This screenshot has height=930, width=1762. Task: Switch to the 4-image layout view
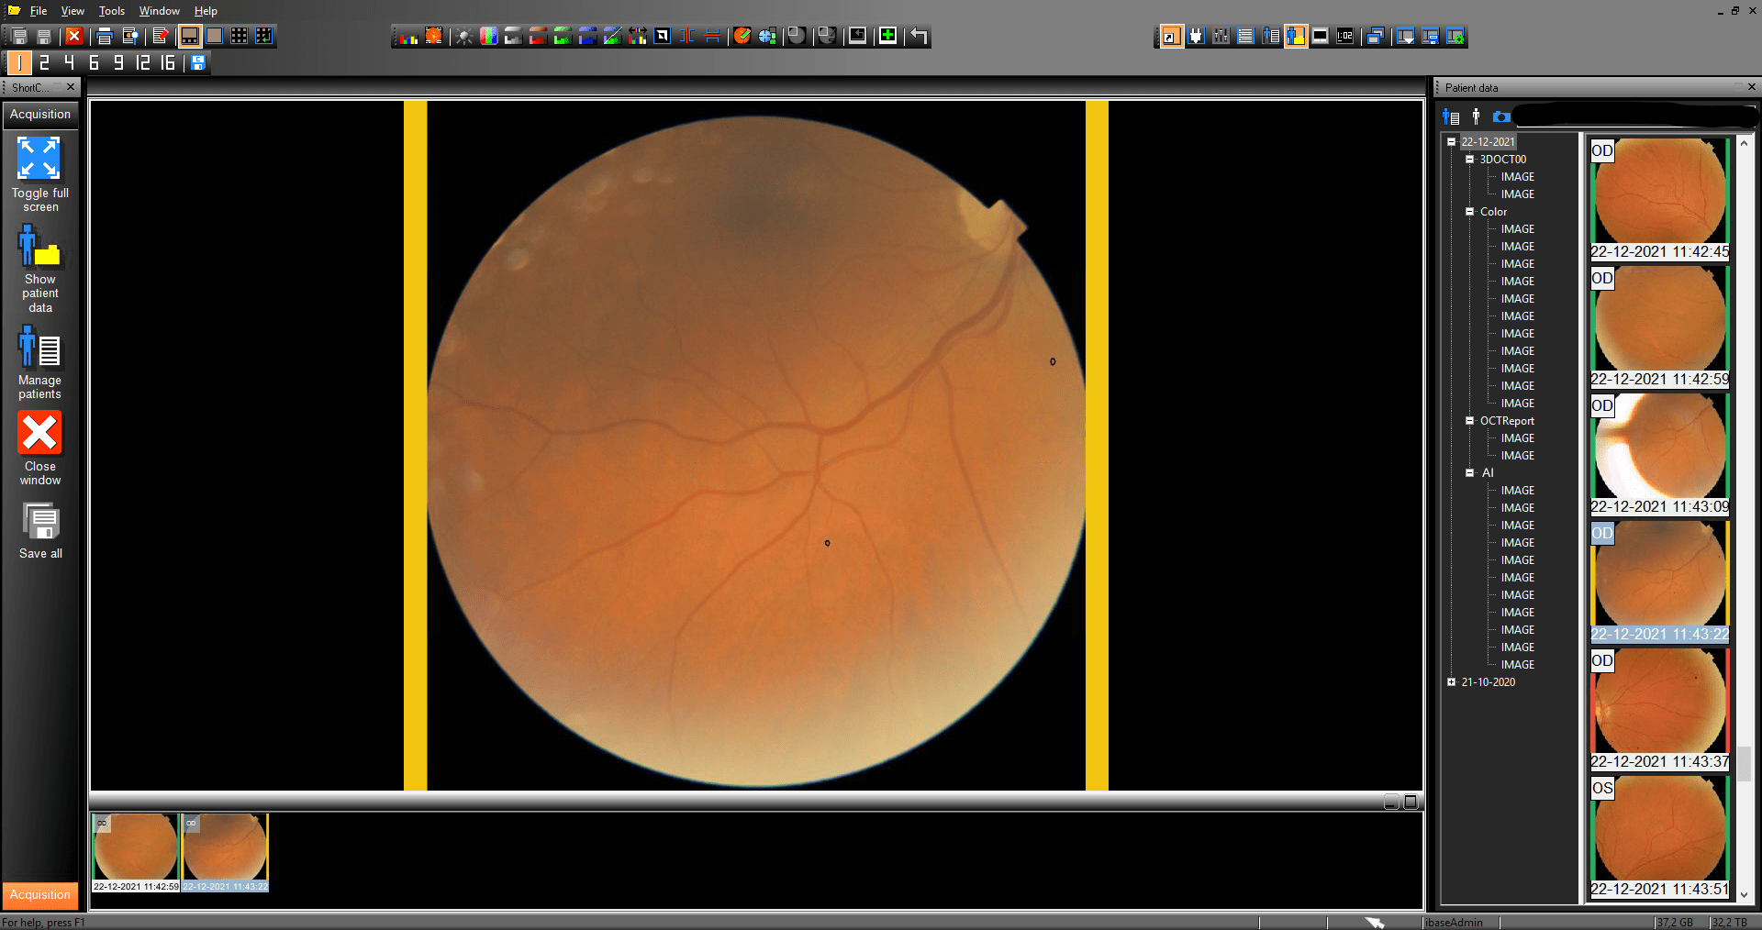click(69, 62)
